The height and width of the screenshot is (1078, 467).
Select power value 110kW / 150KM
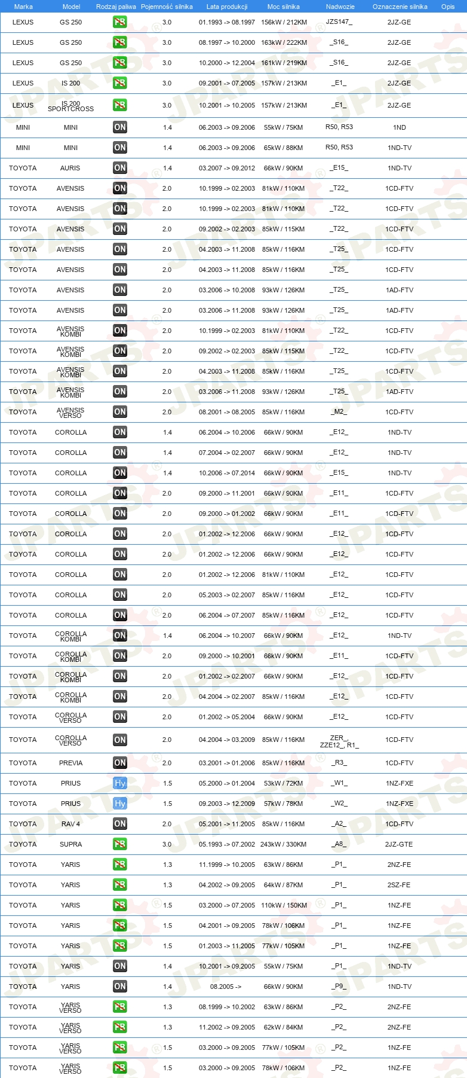pyautogui.click(x=284, y=905)
